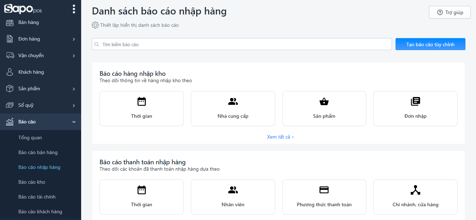This screenshot has width=476, height=220.
Task: Open the Khách hàng person icon in sidebar
Action: point(10,72)
